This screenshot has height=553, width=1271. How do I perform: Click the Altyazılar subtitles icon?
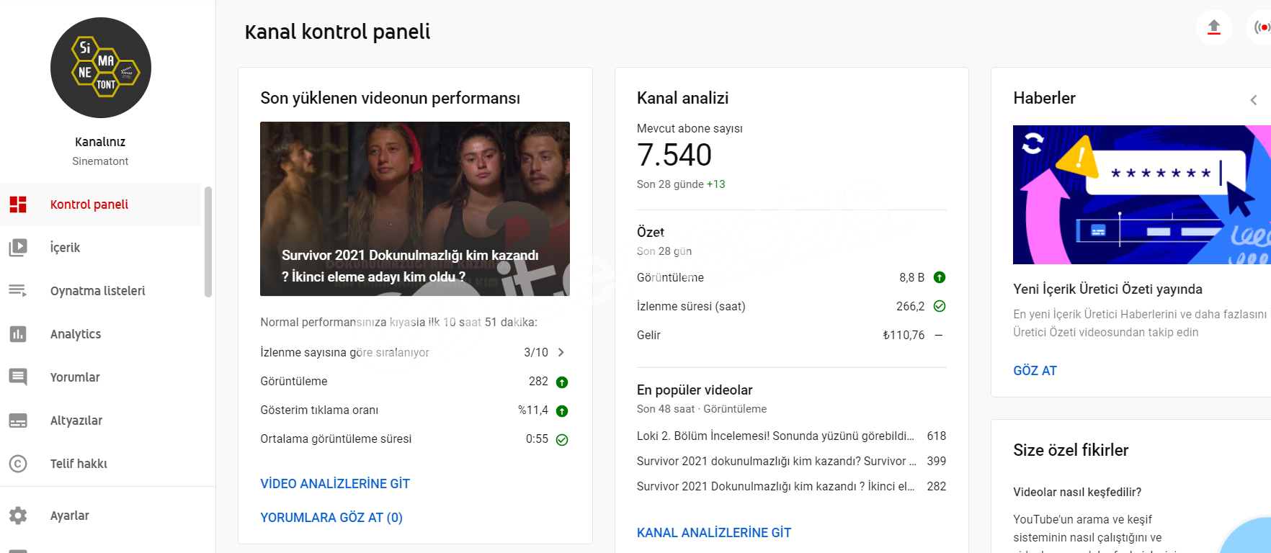coord(18,421)
